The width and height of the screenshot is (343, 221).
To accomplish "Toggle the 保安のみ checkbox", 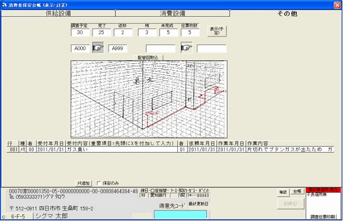I will (99, 183).
